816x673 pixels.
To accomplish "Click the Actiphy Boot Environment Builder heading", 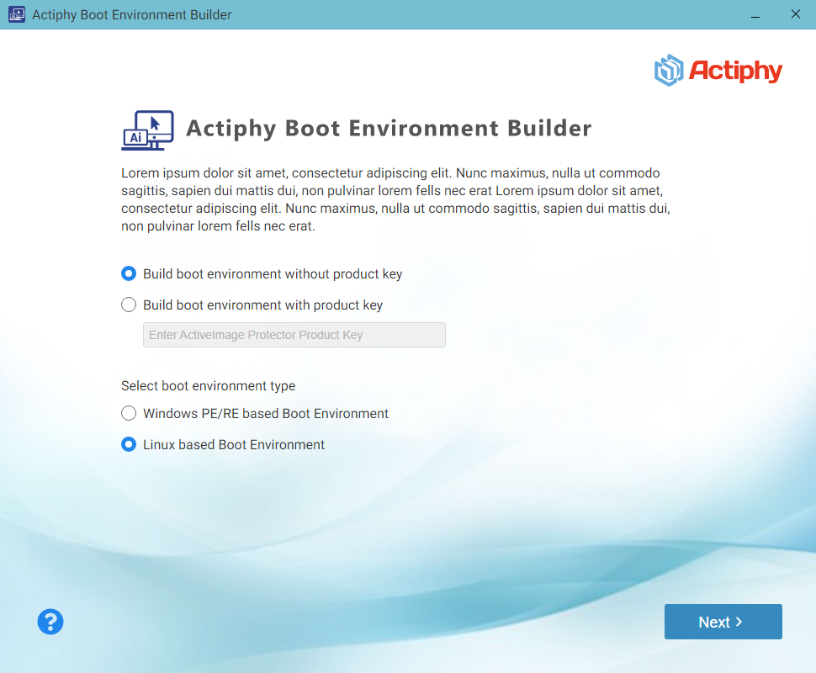I will pos(389,129).
